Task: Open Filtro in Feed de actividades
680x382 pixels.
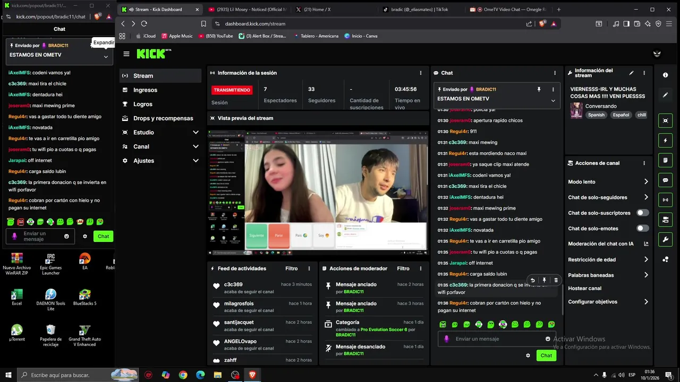Action: tap(291, 268)
